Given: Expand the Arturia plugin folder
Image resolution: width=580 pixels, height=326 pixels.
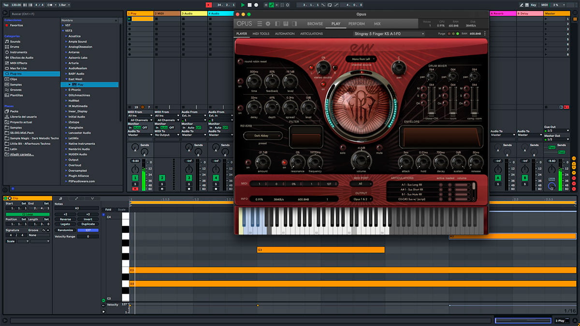Looking at the screenshot, I should coord(67,63).
